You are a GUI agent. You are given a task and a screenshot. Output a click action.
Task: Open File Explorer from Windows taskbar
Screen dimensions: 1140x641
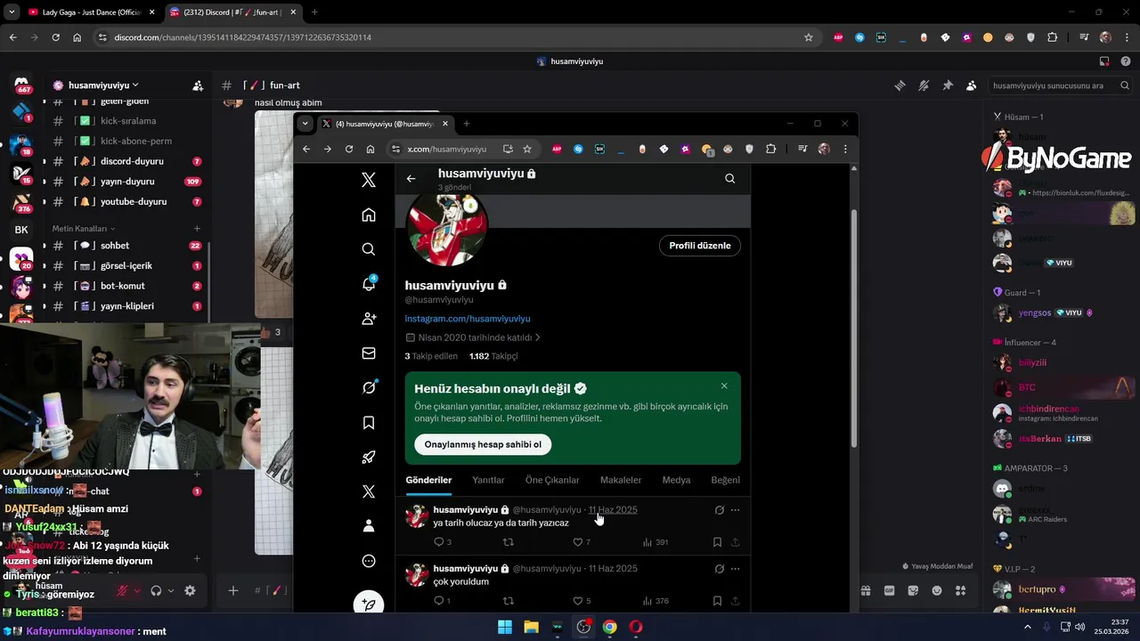click(x=532, y=627)
